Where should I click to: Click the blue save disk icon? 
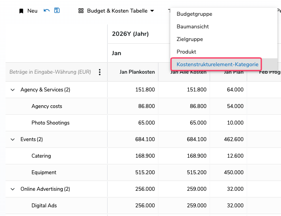57,10
